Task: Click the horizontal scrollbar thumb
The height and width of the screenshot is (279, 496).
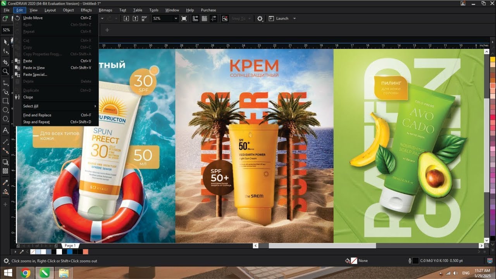Action: [x=322, y=246]
